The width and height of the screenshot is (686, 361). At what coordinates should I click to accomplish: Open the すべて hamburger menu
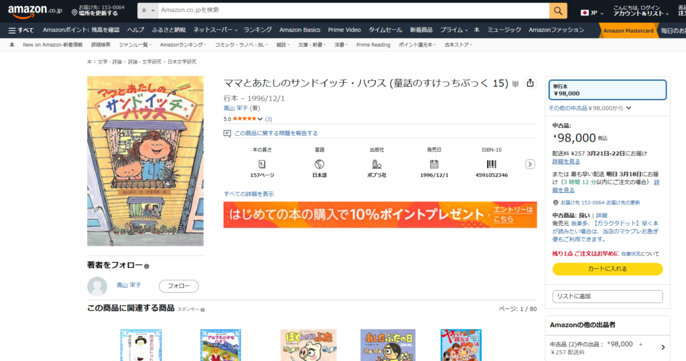point(21,30)
